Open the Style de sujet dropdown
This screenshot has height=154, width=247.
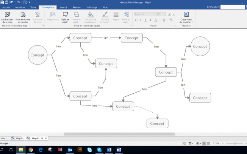[65, 17]
